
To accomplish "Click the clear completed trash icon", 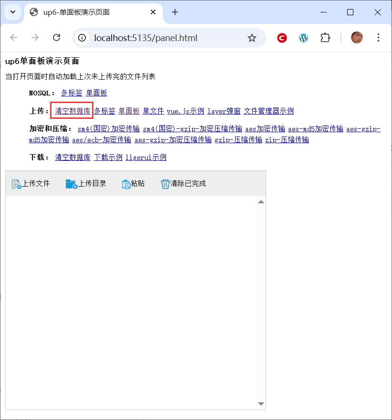I will click(165, 184).
